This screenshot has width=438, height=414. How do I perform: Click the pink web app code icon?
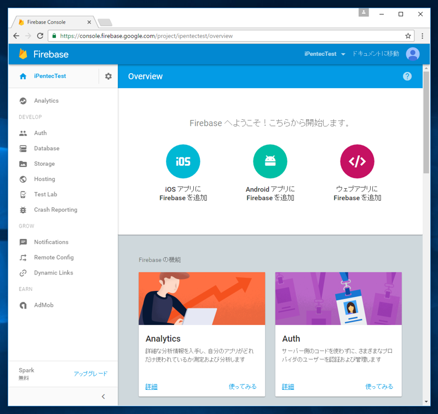pyautogui.click(x=357, y=161)
